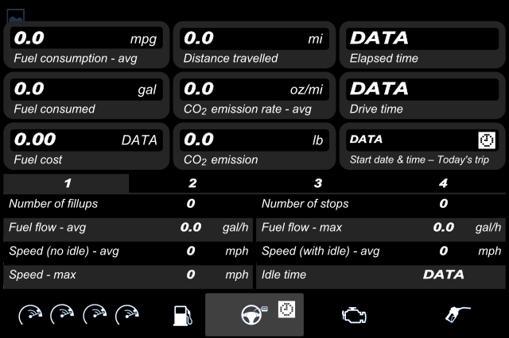509x338 pixels.
Task: Open the fourth gauge dashboard icon
Action: pyautogui.click(x=127, y=315)
